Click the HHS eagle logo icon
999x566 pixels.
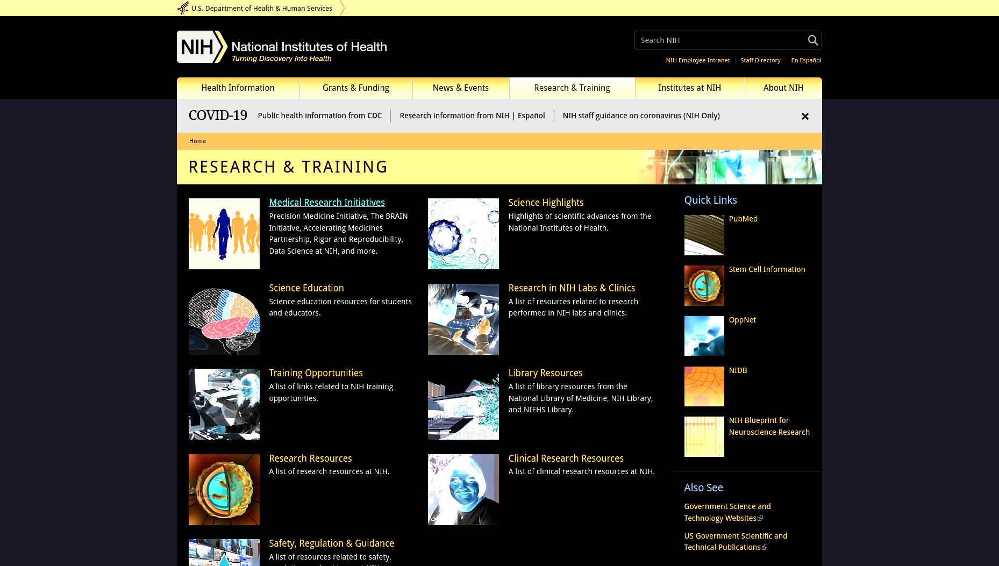[x=183, y=8]
